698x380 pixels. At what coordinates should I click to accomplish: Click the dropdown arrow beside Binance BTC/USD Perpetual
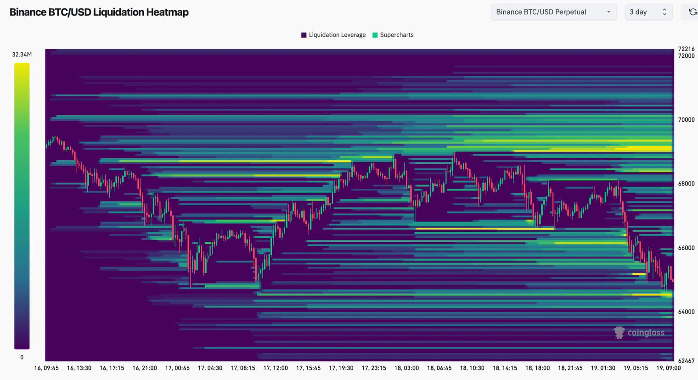[609, 12]
